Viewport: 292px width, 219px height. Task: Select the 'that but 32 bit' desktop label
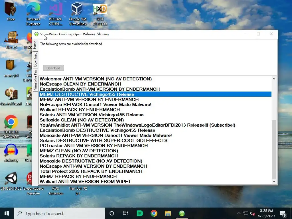[78, 191]
